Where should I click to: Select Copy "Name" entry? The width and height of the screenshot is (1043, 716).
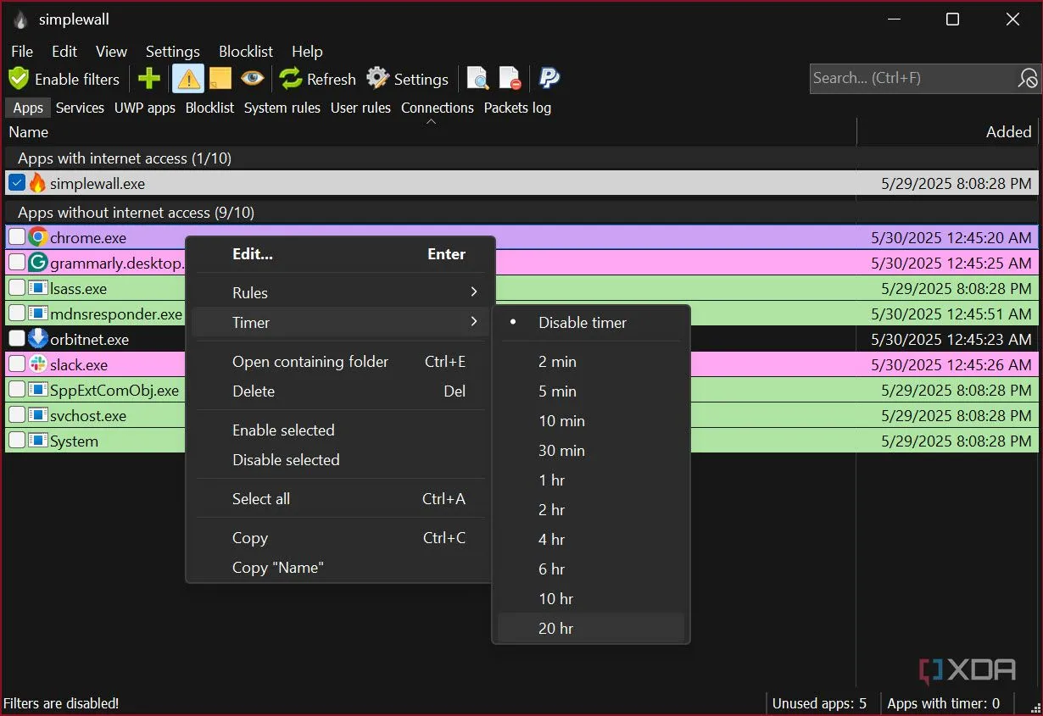(340, 568)
